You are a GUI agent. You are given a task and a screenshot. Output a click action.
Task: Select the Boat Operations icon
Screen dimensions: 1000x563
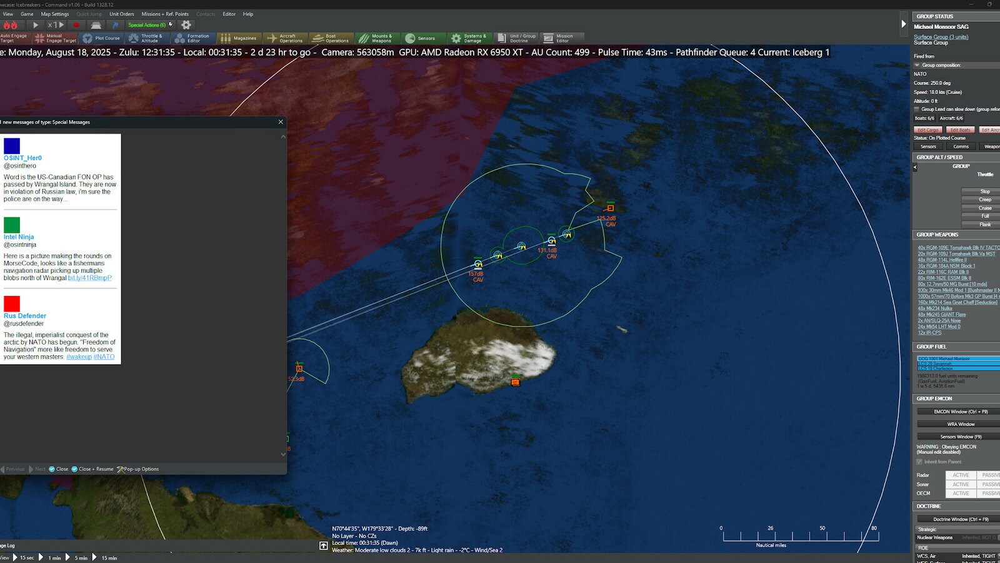(331, 38)
